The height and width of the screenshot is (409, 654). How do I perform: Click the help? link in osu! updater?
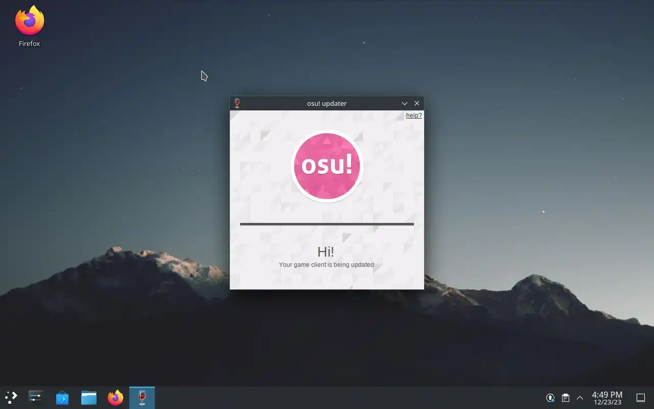tap(414, 116)
